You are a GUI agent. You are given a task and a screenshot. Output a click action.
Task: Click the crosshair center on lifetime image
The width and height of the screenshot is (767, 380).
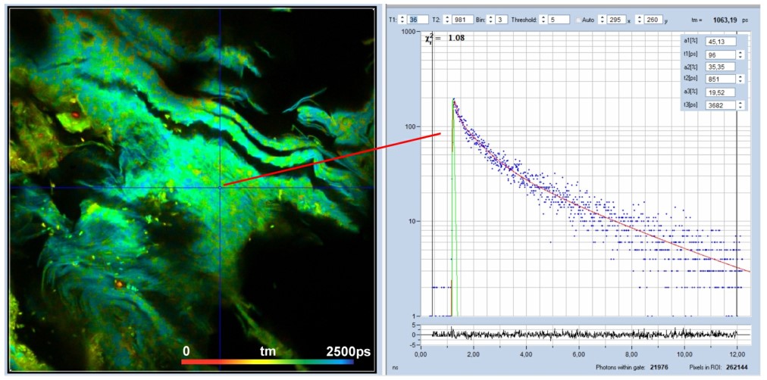coord(221,187)
